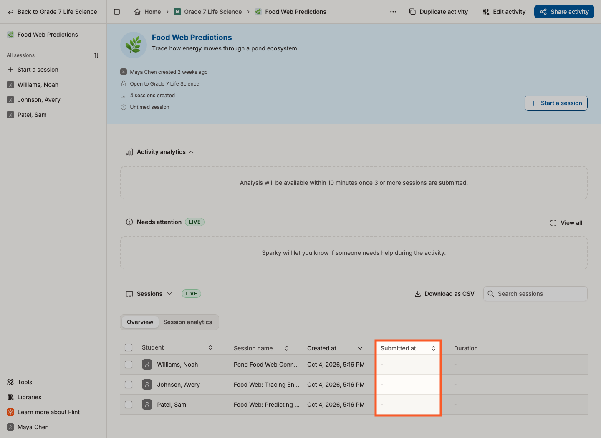
Task: Click the View all expand icon
Action: [x=553, y=223]
